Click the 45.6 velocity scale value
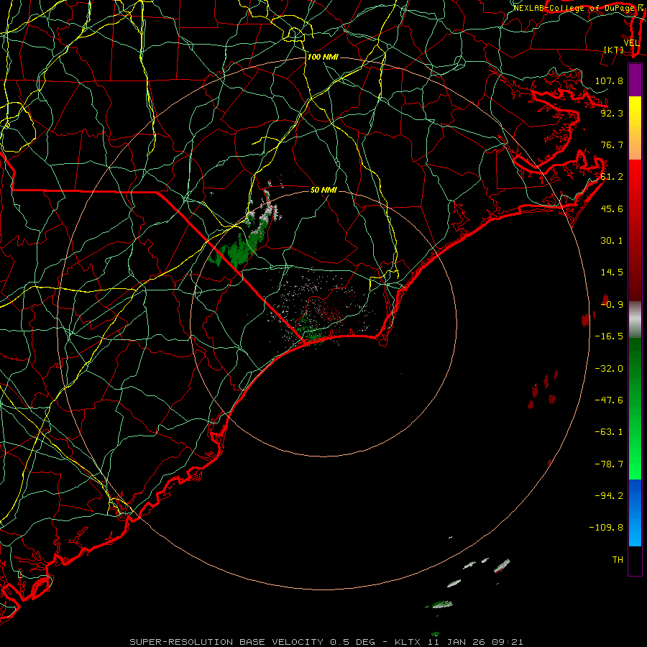The image size is (647, 647). coord(612,208)
